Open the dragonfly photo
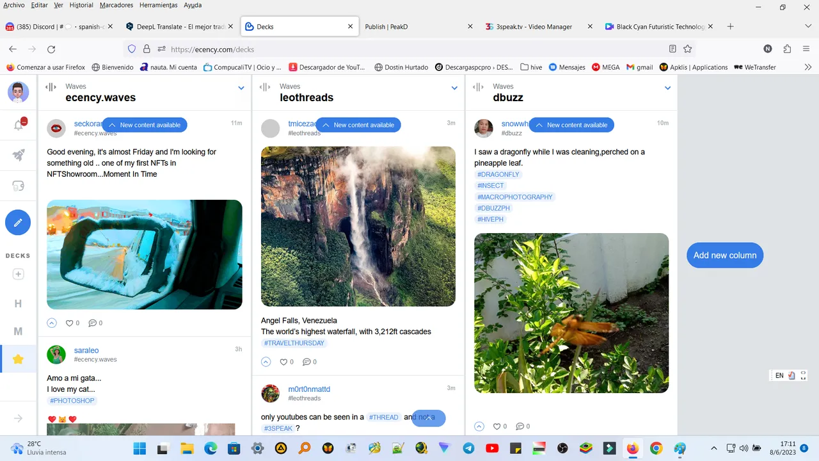Viewport: 819px width, 461px height. click(x=571, y=313)
